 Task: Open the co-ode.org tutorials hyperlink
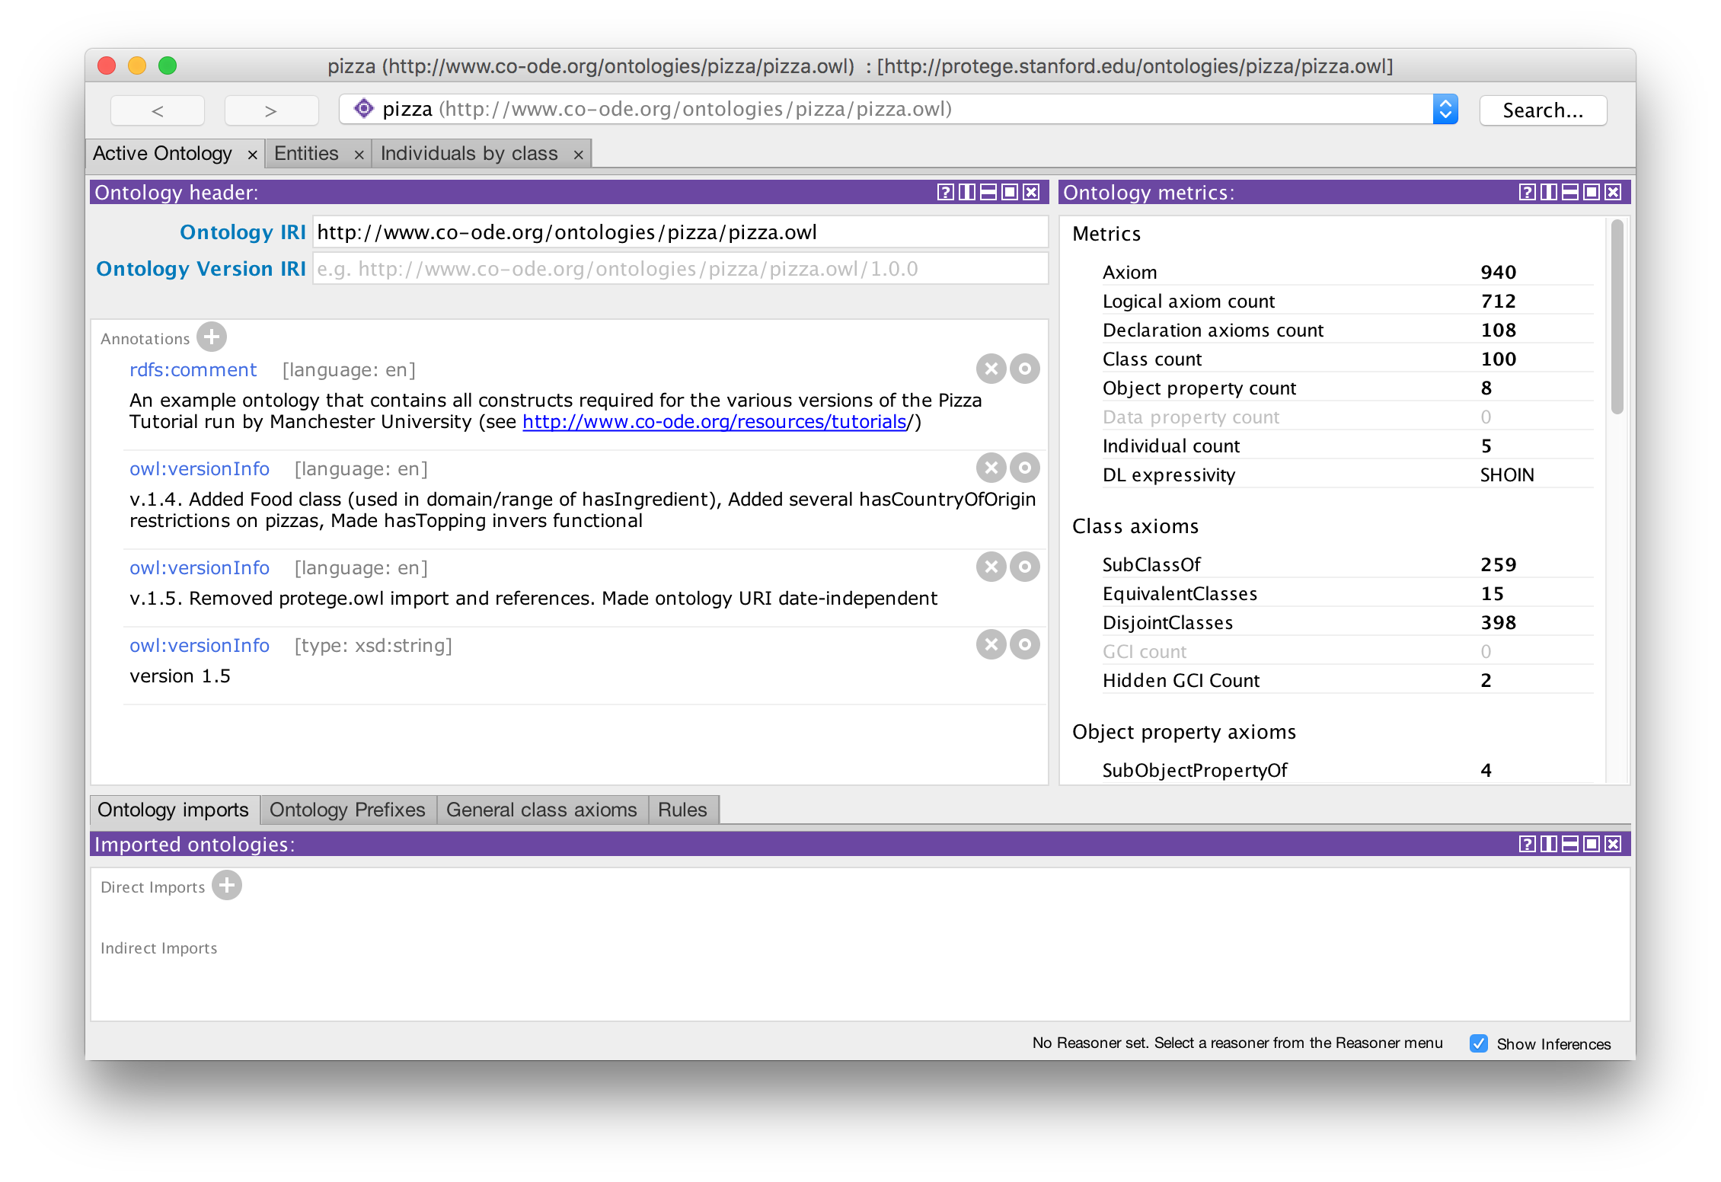[714, 422]
